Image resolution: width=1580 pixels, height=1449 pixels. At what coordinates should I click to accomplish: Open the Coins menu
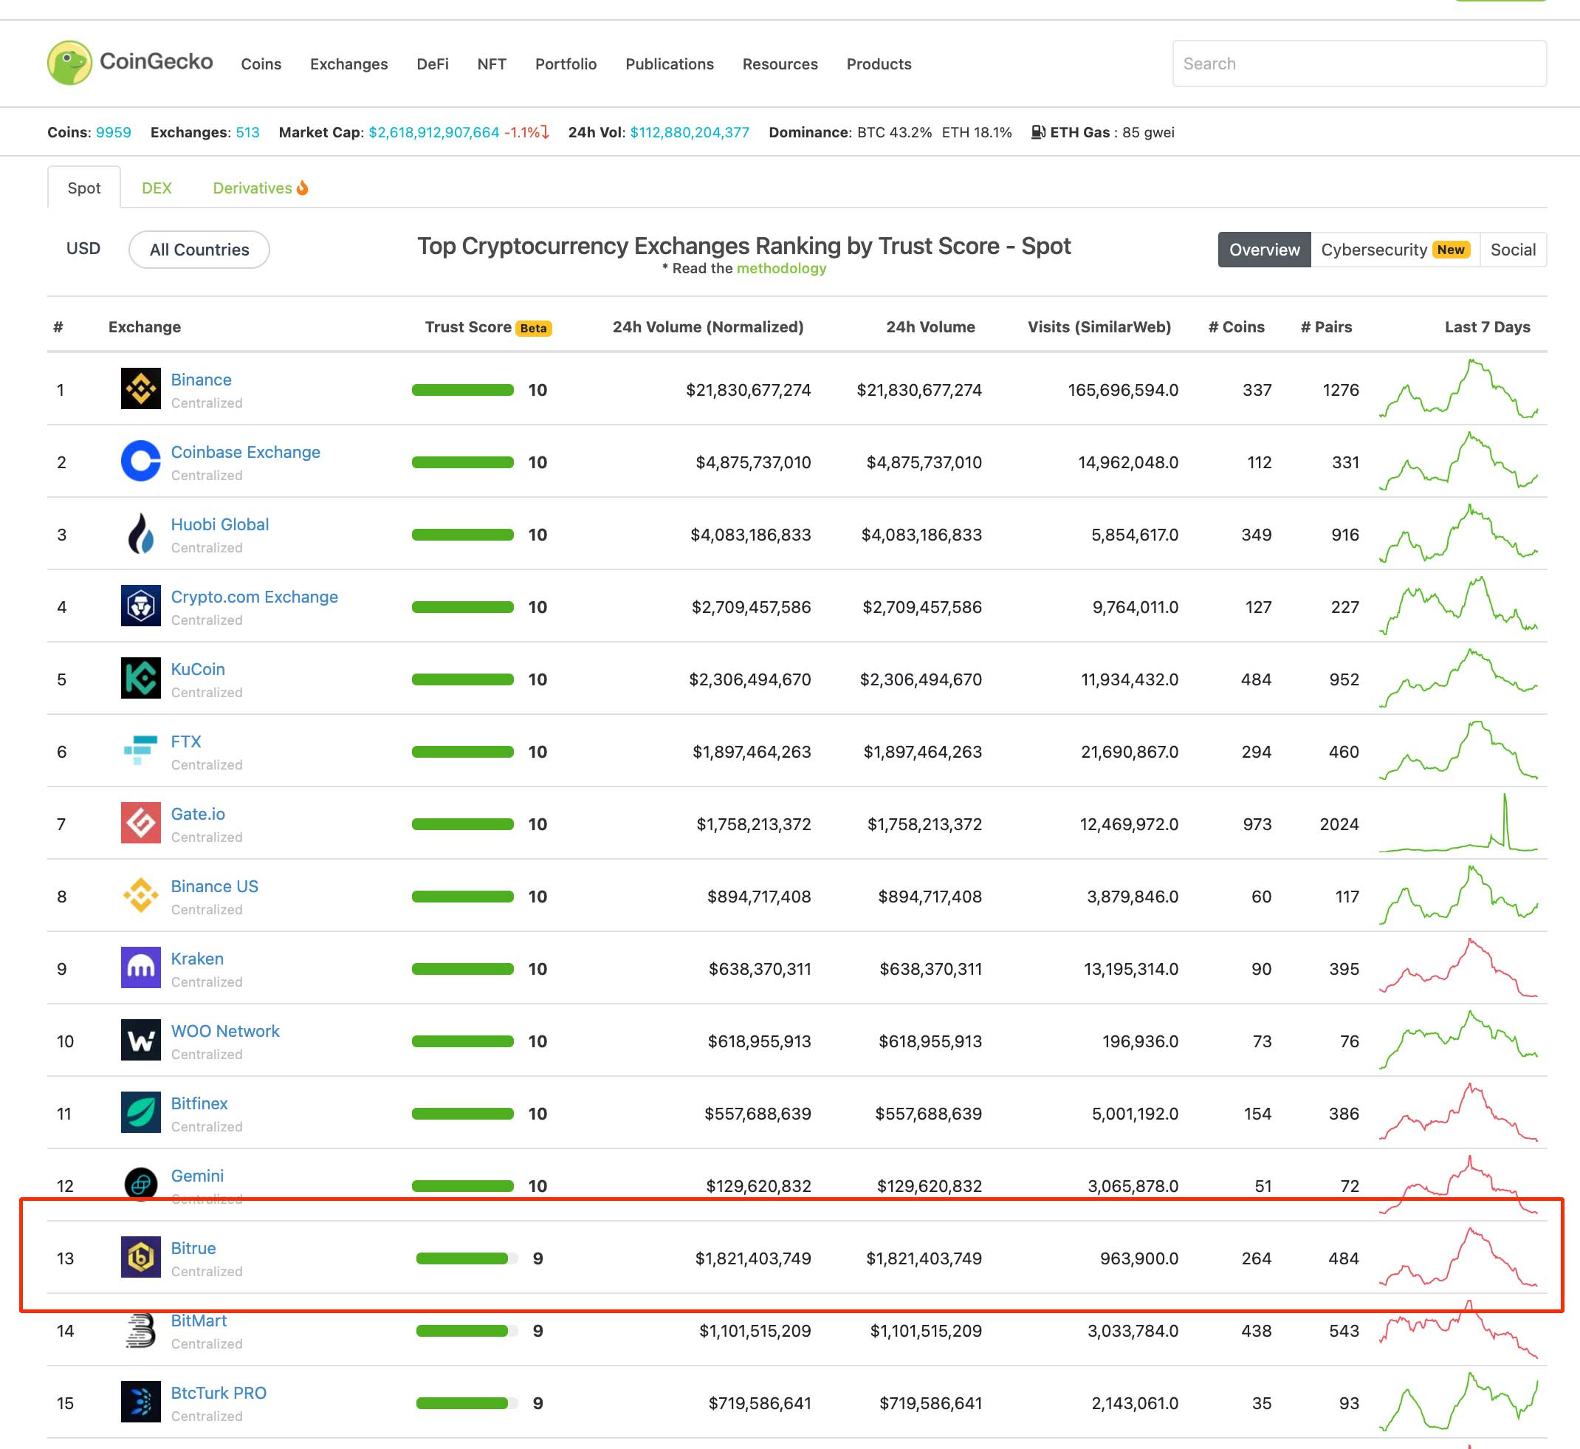click(261, 64)
